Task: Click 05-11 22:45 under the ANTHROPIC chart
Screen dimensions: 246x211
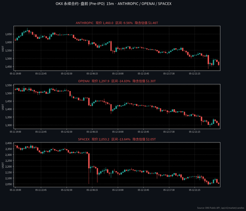Action: coord(41,74)
